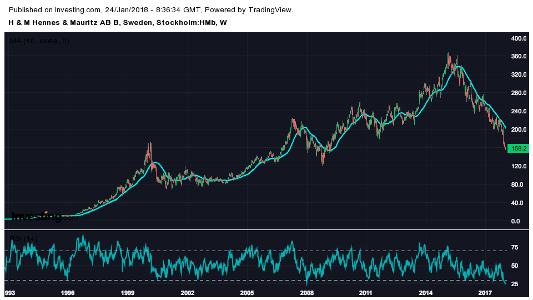This screenshot has height=300, width=533.
Task: Select the MA (40, close, 0) indicator label
Action: click(39, 41)
